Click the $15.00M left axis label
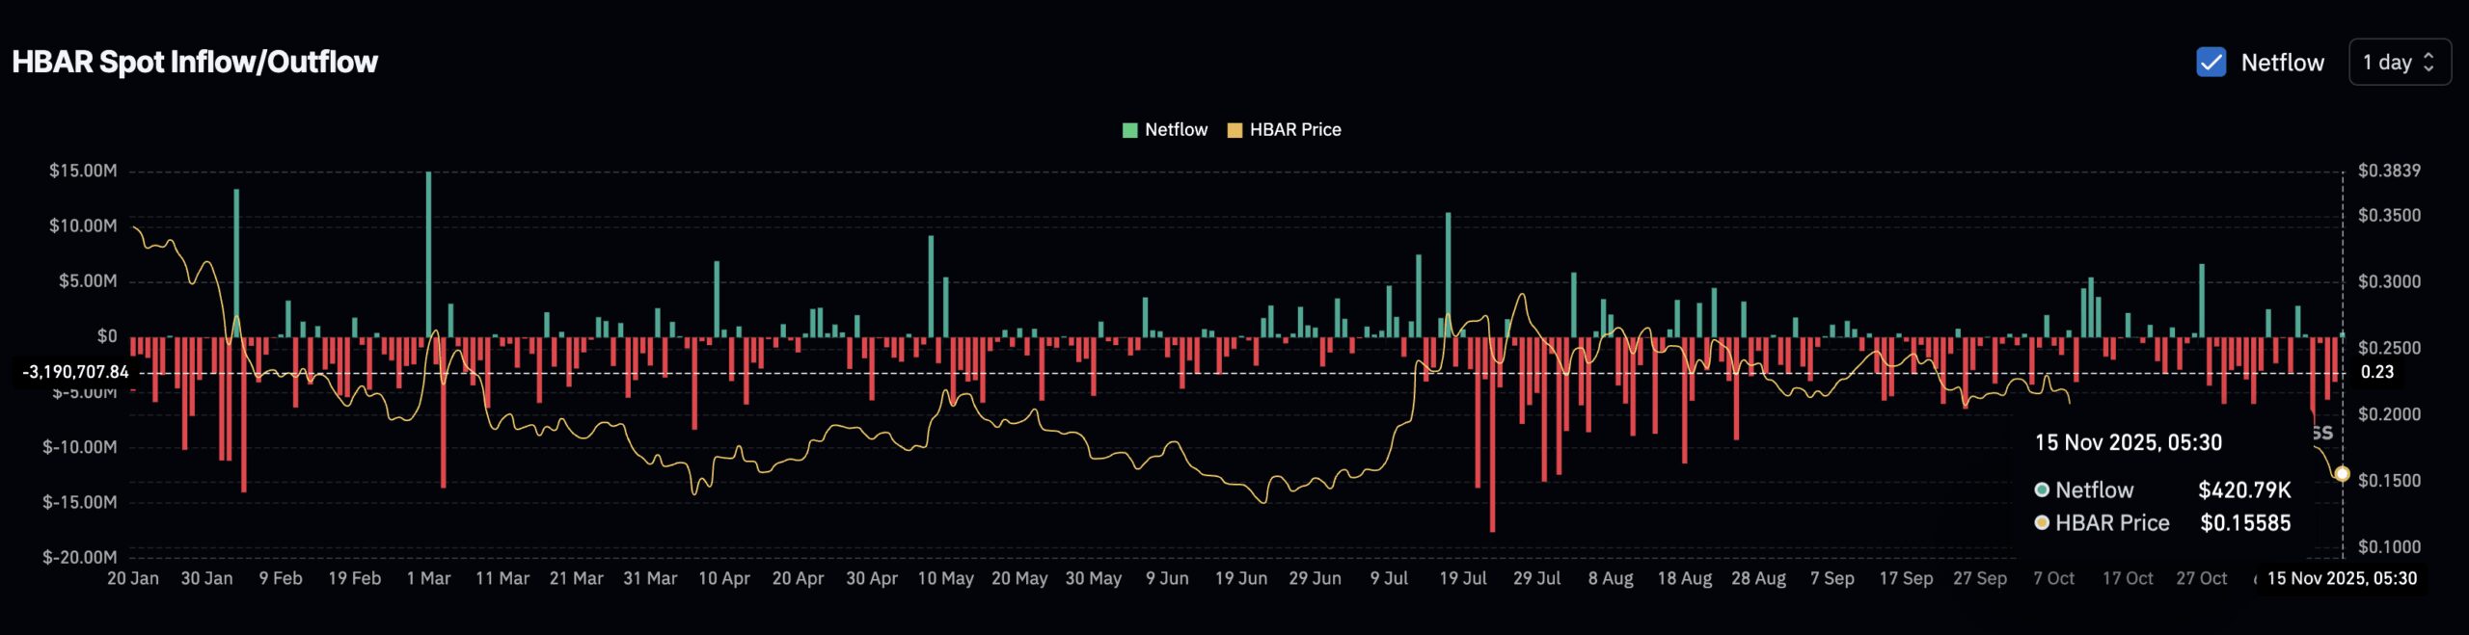This screenshot has width=2469, height=635. point(83,171)
